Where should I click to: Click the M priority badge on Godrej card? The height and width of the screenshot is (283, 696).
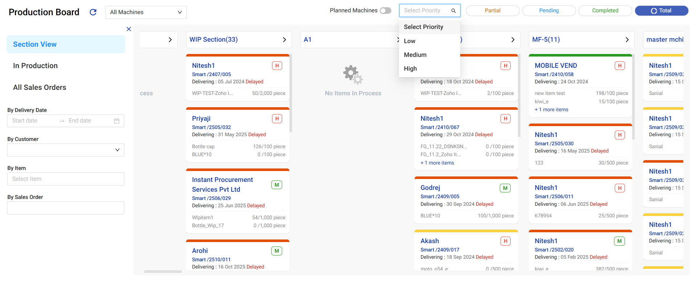505,188
